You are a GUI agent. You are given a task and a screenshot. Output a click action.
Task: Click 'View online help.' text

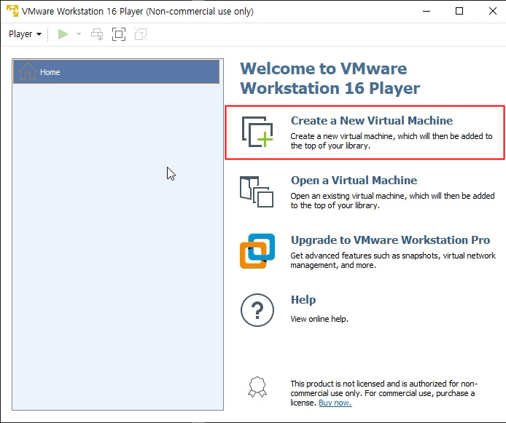click(x=319, y=319)
